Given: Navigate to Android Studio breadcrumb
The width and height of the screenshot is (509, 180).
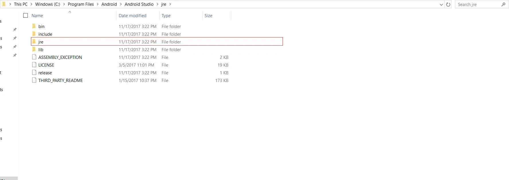Looking at the screenshot, I should pyautogui.click(x=139, y=4).
